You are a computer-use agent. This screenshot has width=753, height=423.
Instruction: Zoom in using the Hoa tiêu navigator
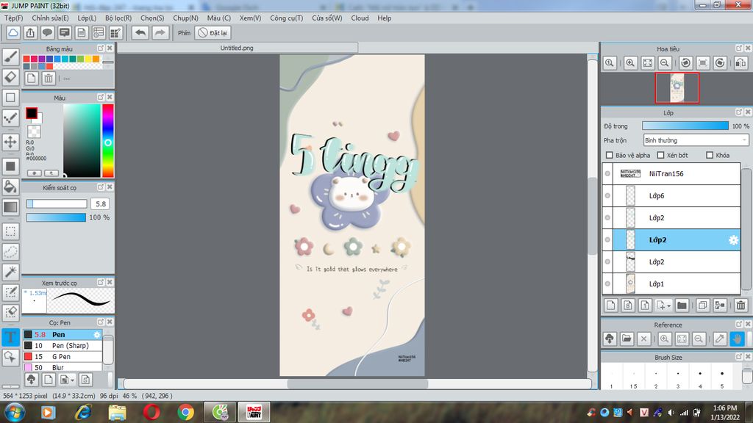pos(630,63)
